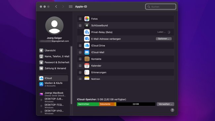Focus the Suchen search field
The height and width of the screenshot is (121, 215).
pos(160,7)
